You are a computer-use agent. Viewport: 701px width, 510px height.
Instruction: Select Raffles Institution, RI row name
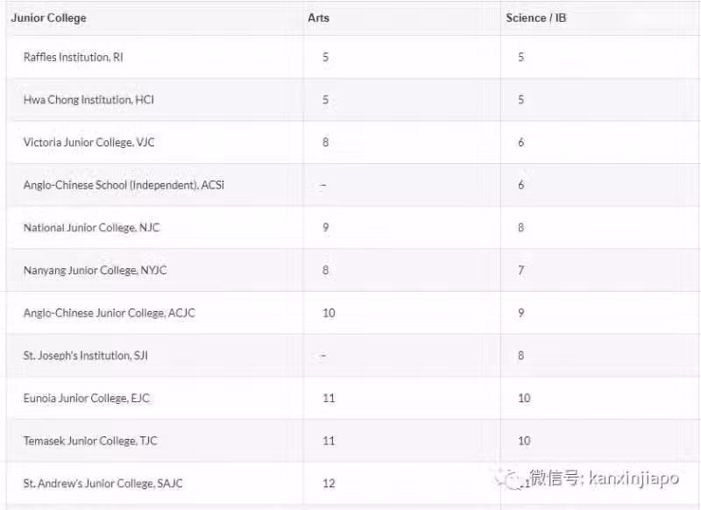pos(74,57)
